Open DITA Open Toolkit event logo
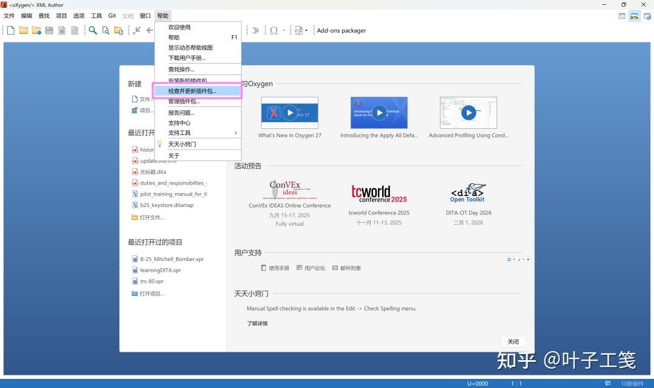Image resolution: width=654 pixels, height=388 pixels. [468, 193]
